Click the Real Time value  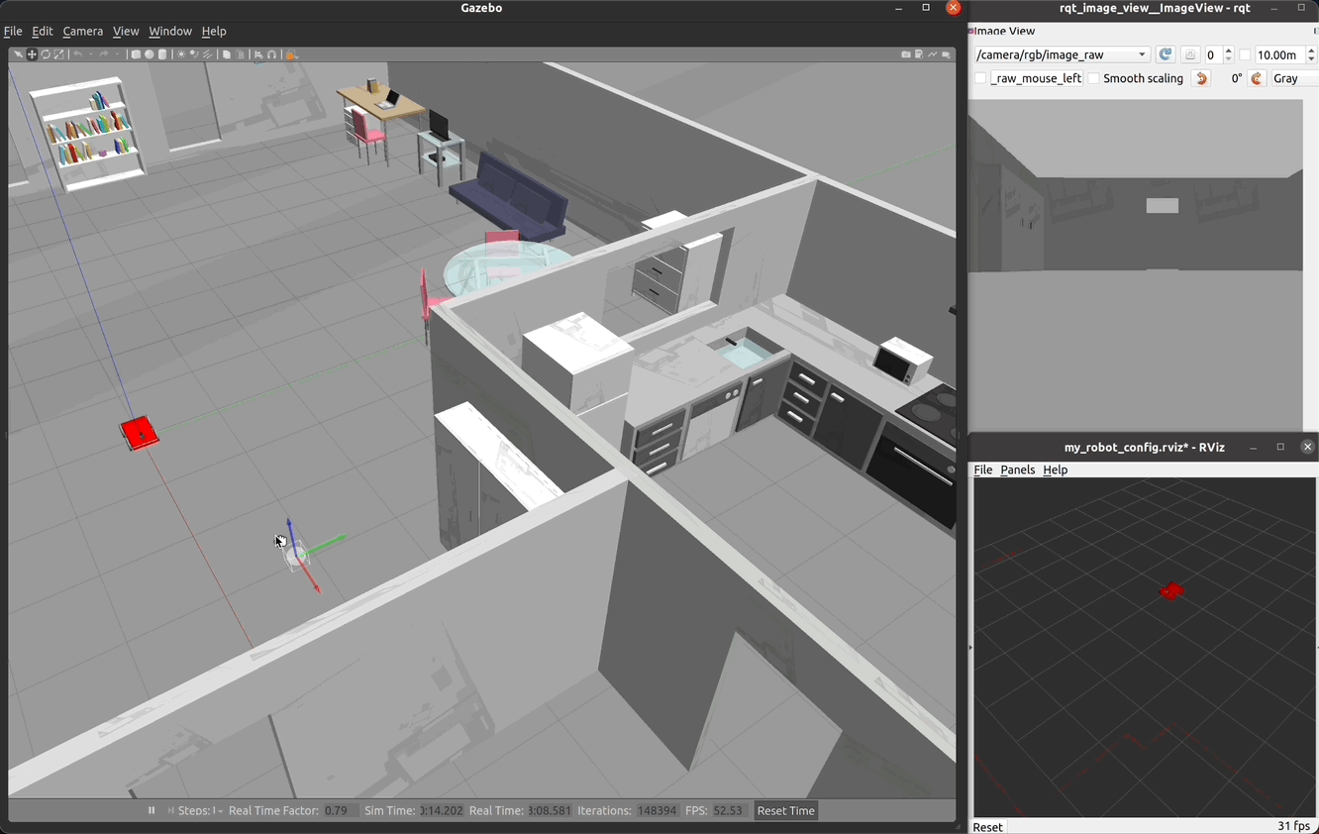[550, 810]
